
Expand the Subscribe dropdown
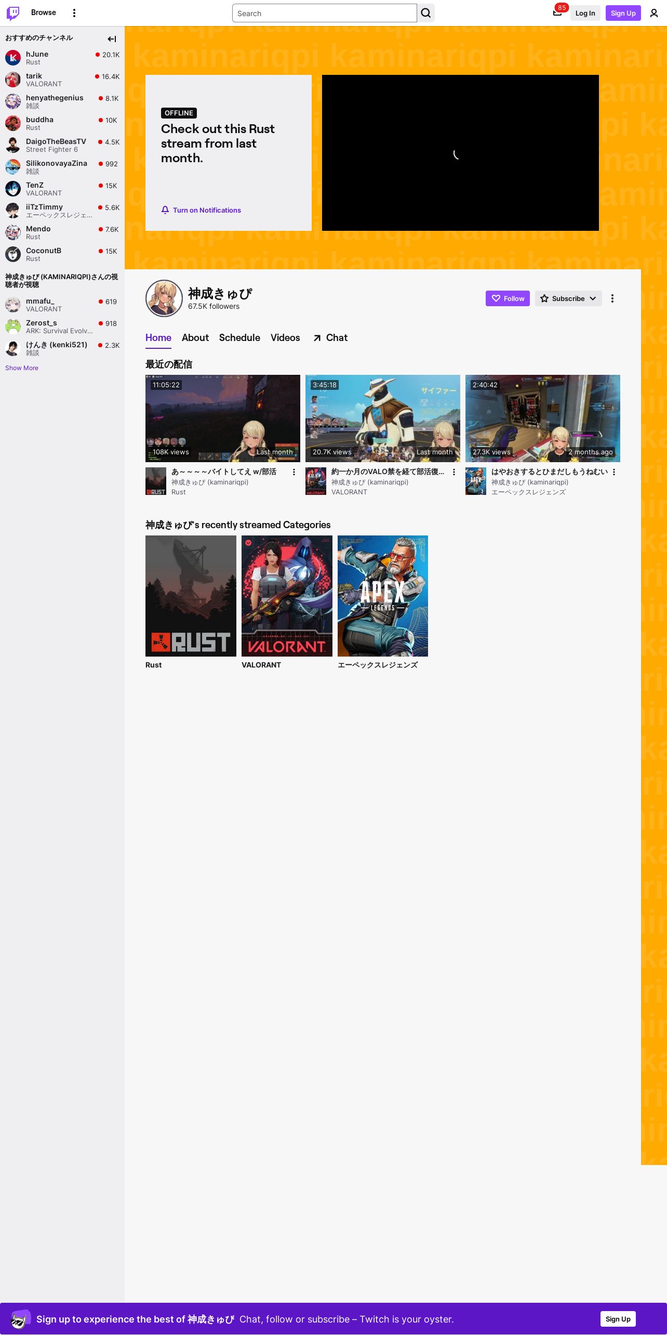(568, 298)
